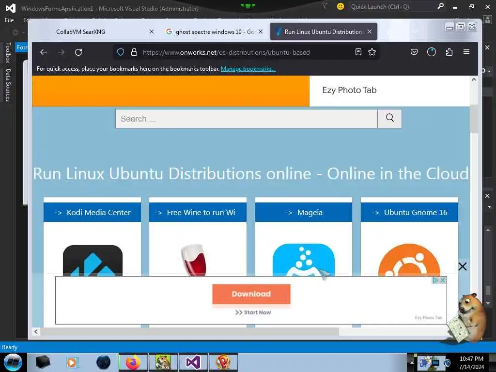Click the Mageia logo thumbnail

303,260
